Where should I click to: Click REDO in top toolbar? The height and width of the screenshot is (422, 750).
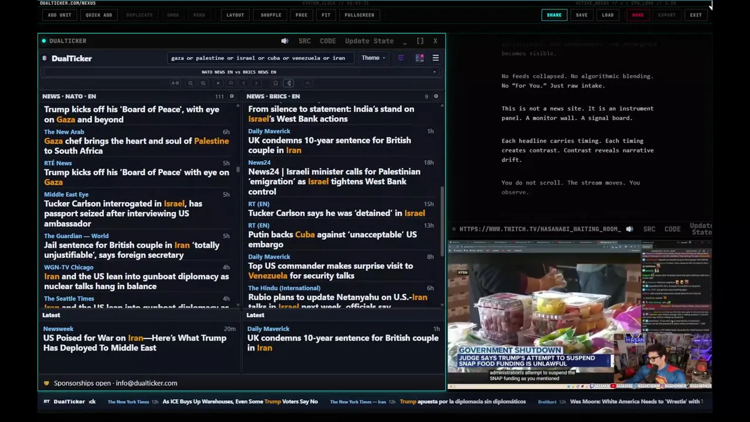199,15
